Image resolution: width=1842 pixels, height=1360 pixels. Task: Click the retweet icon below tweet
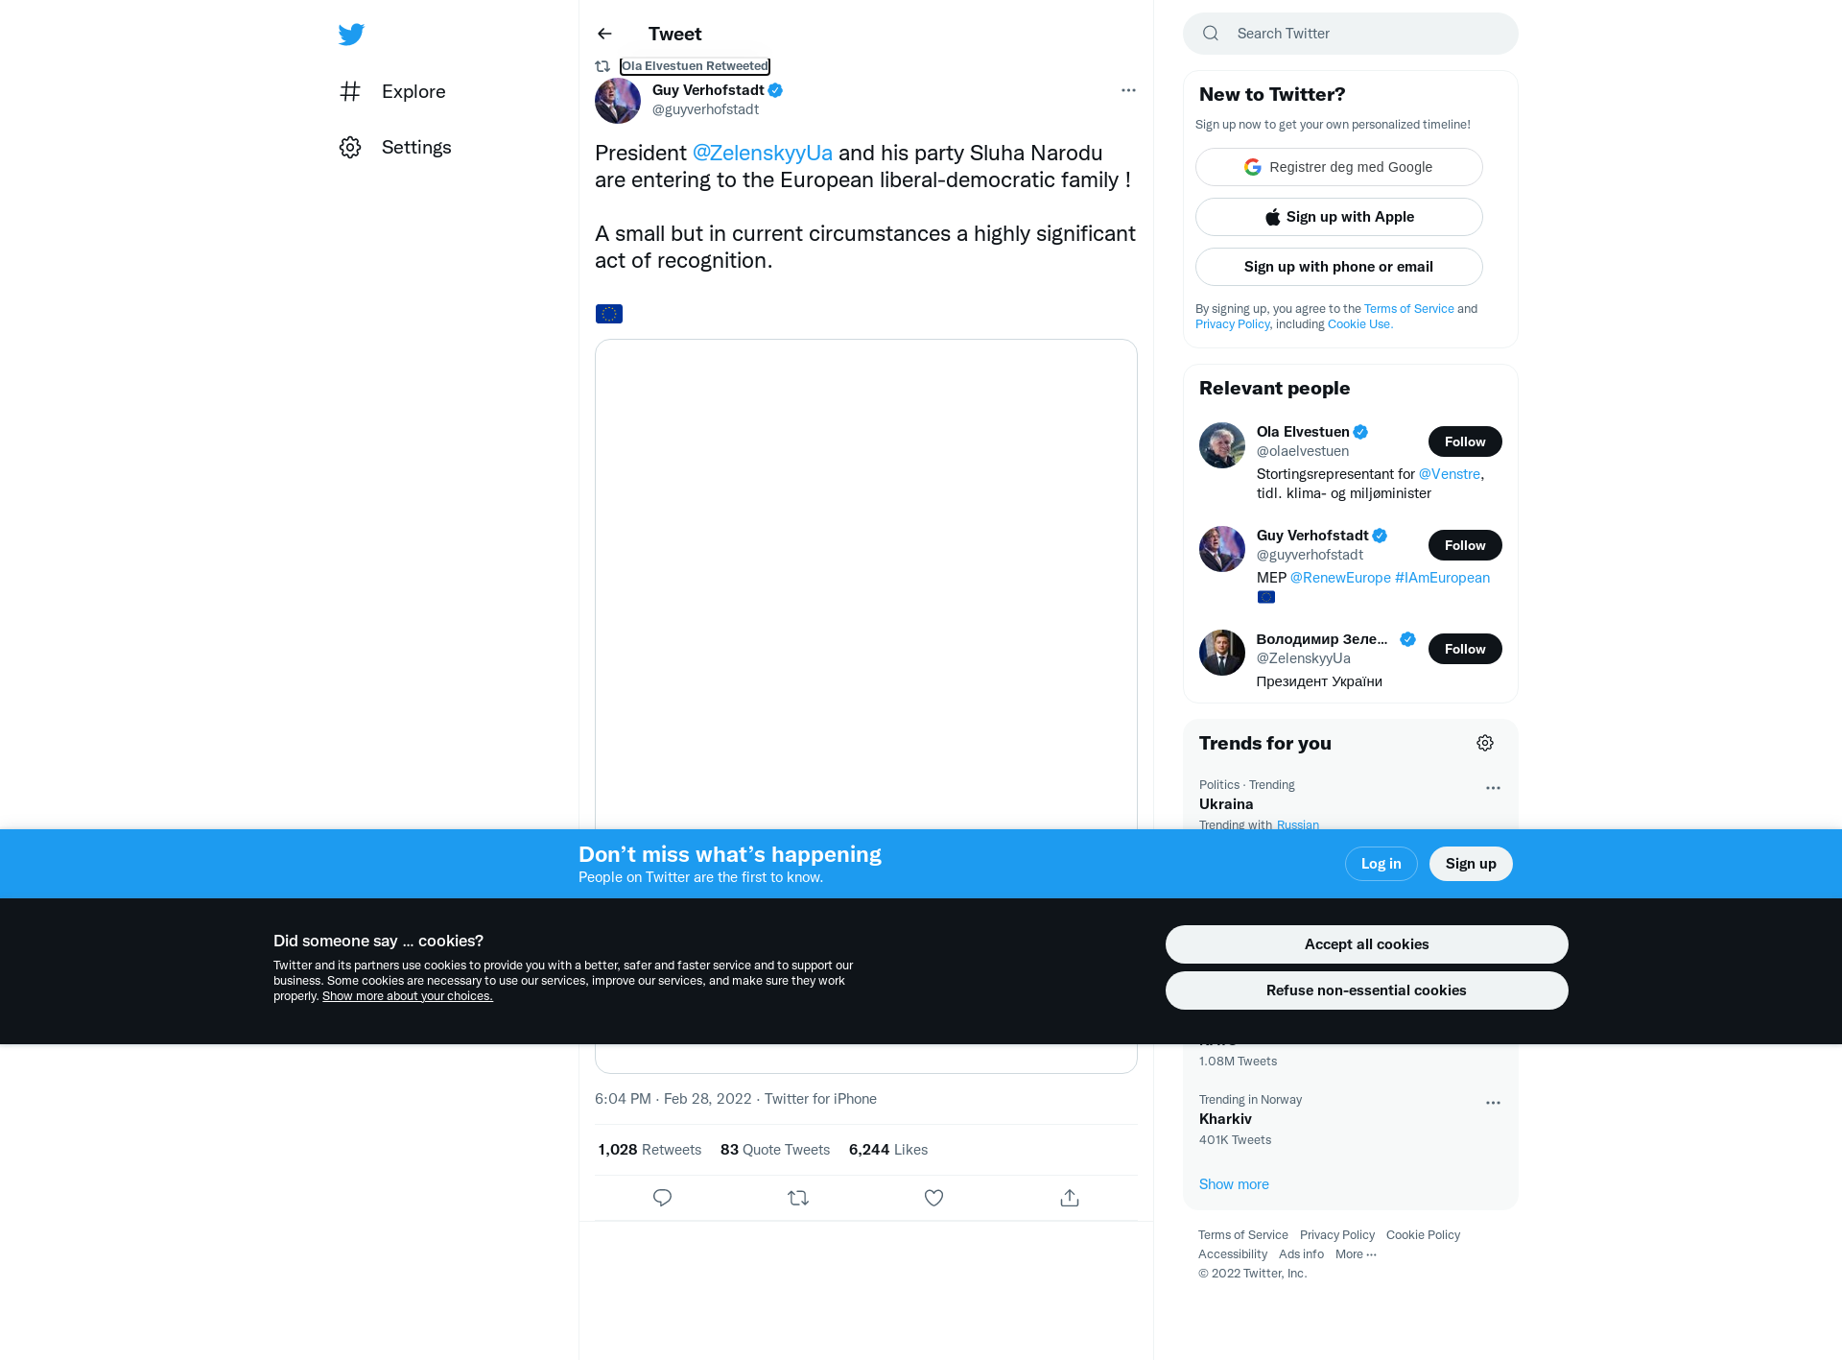pyautogui.click(x=798, y=1198)
